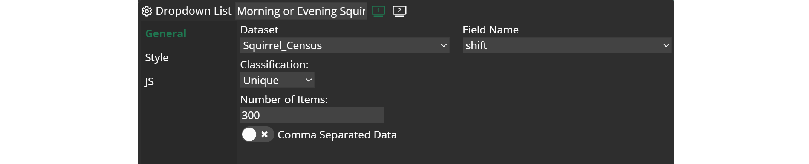Click the Dropdown List title text

[x=193, y=11]
